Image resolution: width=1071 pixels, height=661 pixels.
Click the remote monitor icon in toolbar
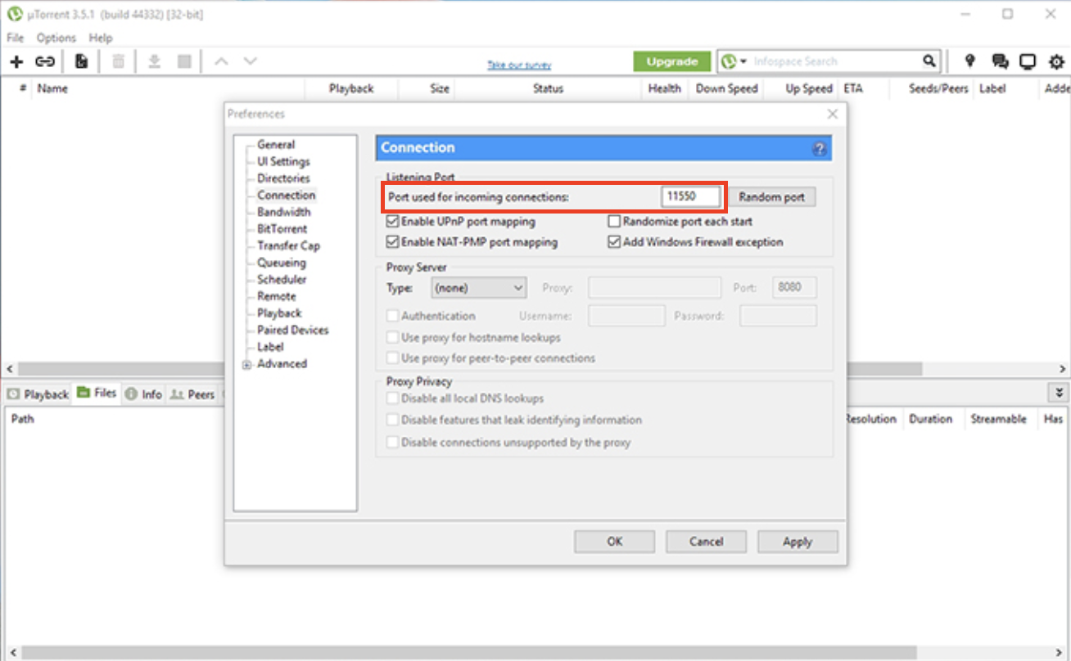point(1028,61)
